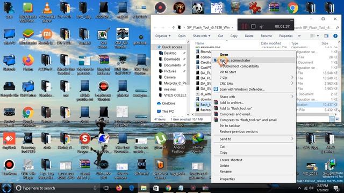Sort files by Date modified column
Screen dimensions: 344x193
point(271,43)
